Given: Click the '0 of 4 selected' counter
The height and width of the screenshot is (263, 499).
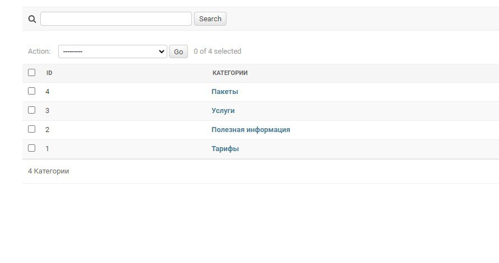Looking at the screenshot, I should click(218, 51).
